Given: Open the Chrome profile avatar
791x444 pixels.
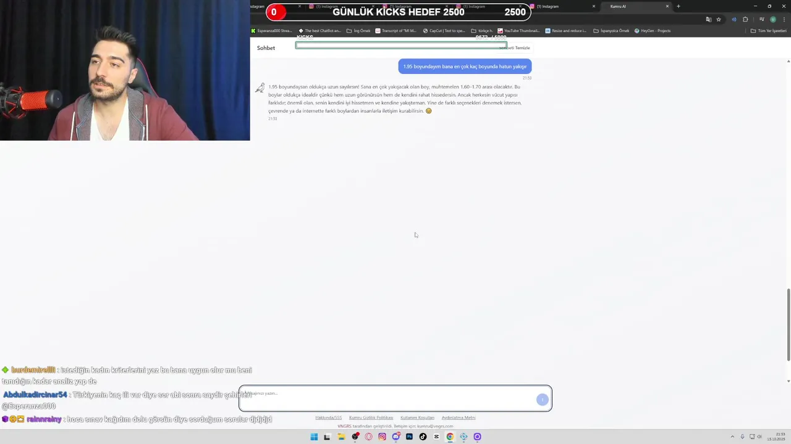Looking at the screenshot, I should click(772, 19).
